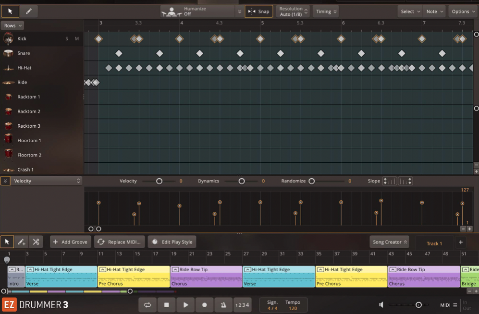This screenshot has height=314, width=479.
Task: Open the Rows dropdown
Action: pyautogui.click(x=12, y=25)
